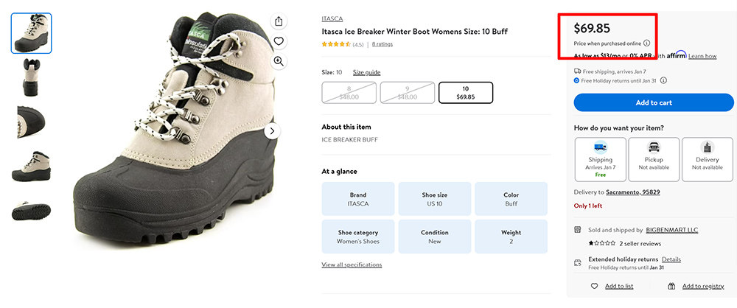Show next product image with arrow
Screen dimensions: 737x308
tap(272, 131)
